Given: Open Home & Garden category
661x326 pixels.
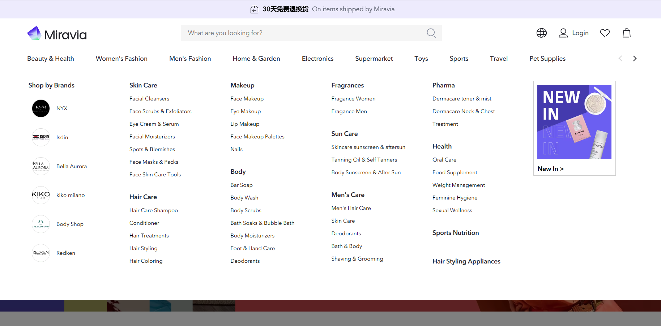Looking at the screenshot, I should (256, 59).
